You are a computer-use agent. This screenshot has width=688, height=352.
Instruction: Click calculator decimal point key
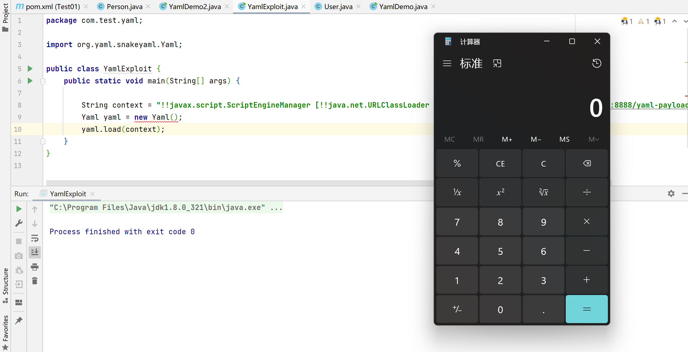pyautogui.click(x=543, y=309)
